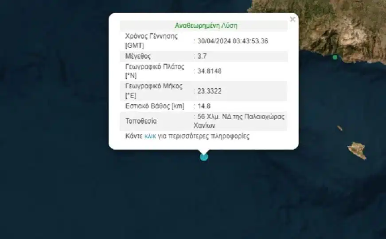Image resolution: width=386 pixels, height=239 pixels.
Task: Click the "Εστιακό Βάθος [km]" label
Action: coord(154,106)
